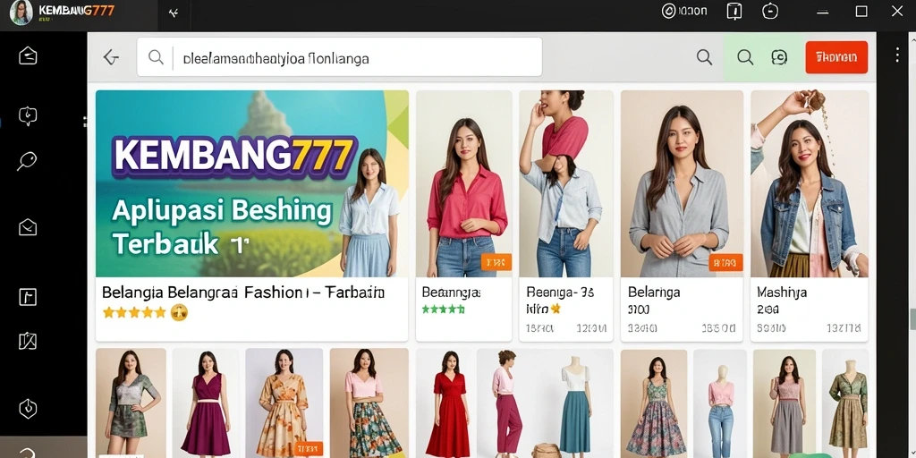The height and width of the screenshot is (458, 916).
Task: Click the round emoji badge after yellow stars
Action: pyautogui.click(x=179, y=312)
